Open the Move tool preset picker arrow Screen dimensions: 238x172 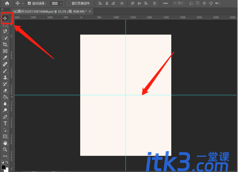23,3
